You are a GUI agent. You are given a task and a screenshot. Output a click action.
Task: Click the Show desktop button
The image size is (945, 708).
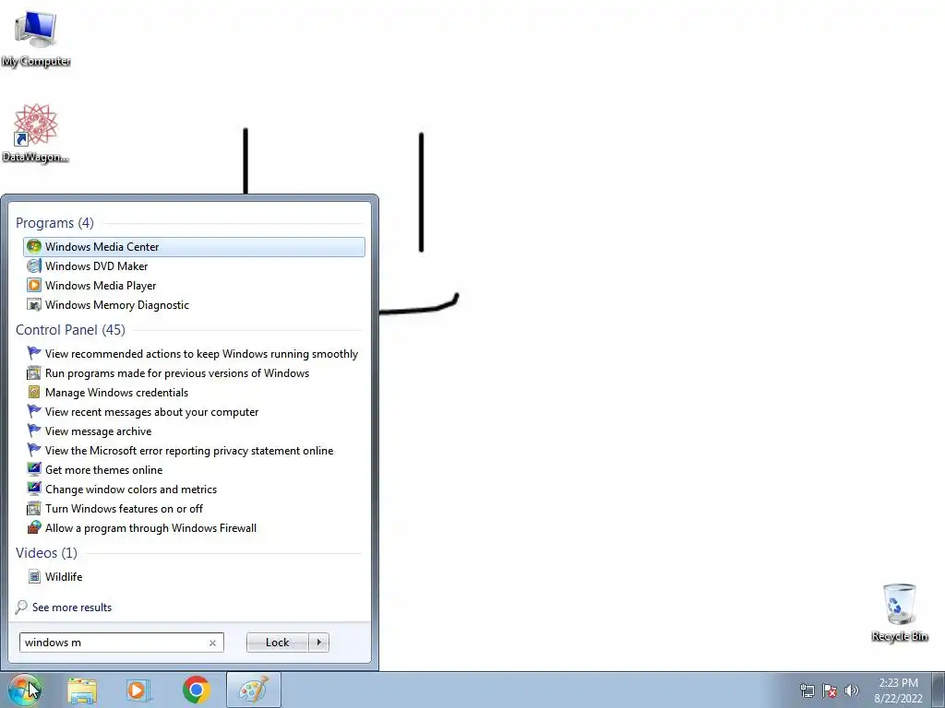tap(939, 690)
